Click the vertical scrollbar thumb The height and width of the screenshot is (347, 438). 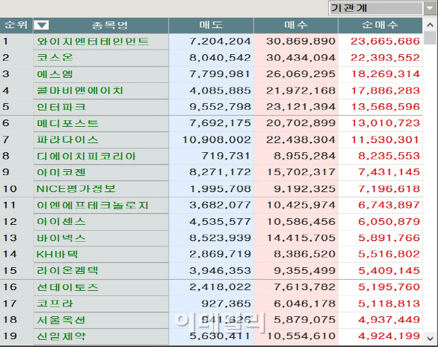[430, 38]
